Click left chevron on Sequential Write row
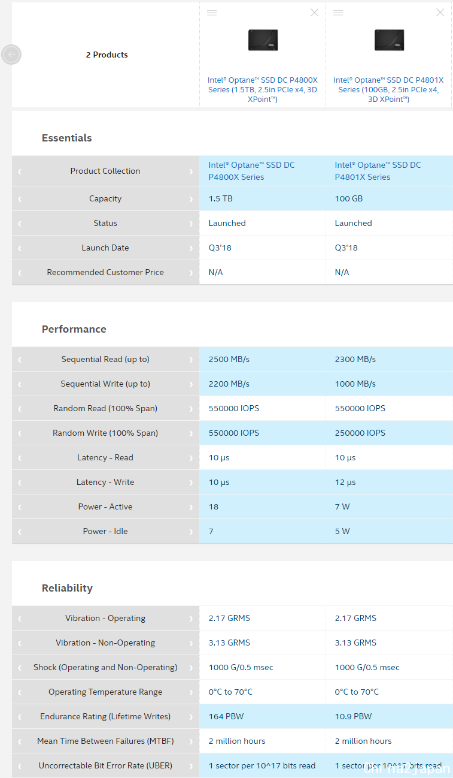This screenshot has height=778, width=453. pos(20,384)
